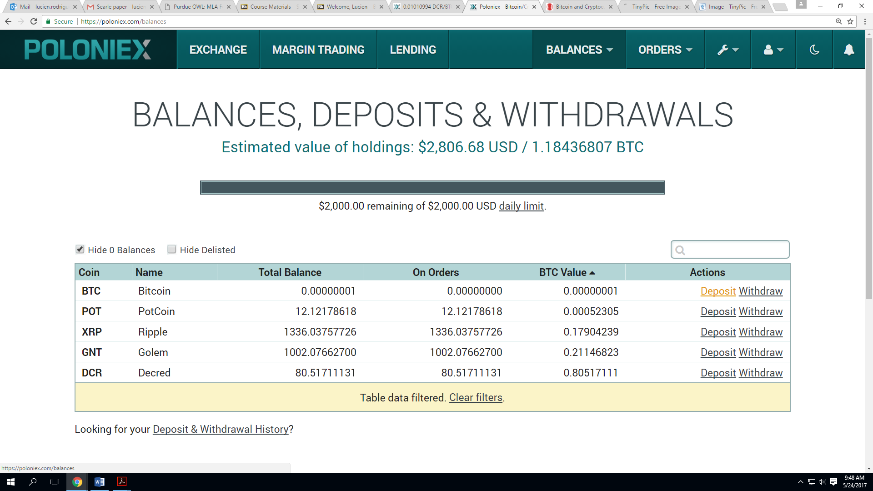Switch to the DCR/BTC exchange tab
The width and height of the screenshot is (873, 491).
(426, 7)
